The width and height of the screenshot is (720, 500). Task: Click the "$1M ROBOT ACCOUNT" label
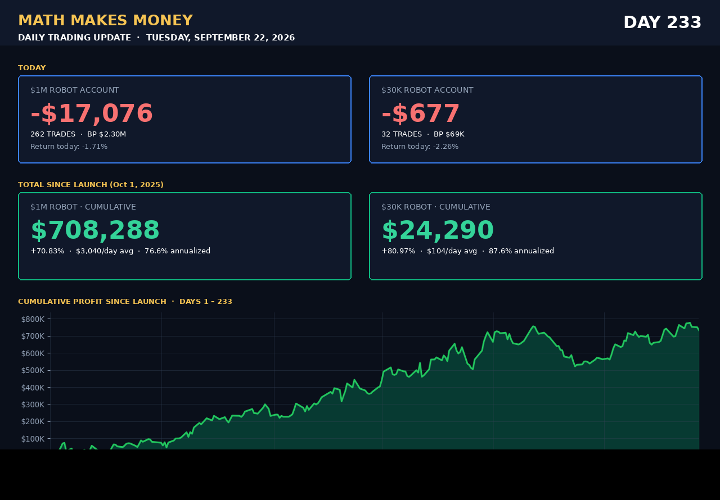point(75,90)
